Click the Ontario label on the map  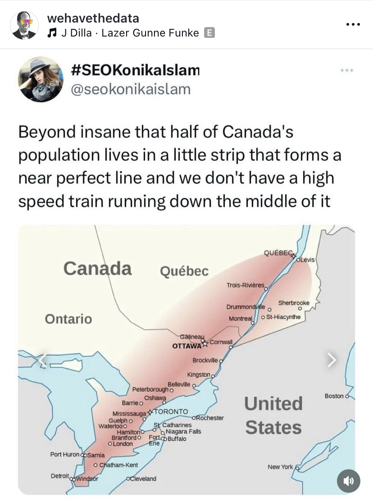click(68, 319)
